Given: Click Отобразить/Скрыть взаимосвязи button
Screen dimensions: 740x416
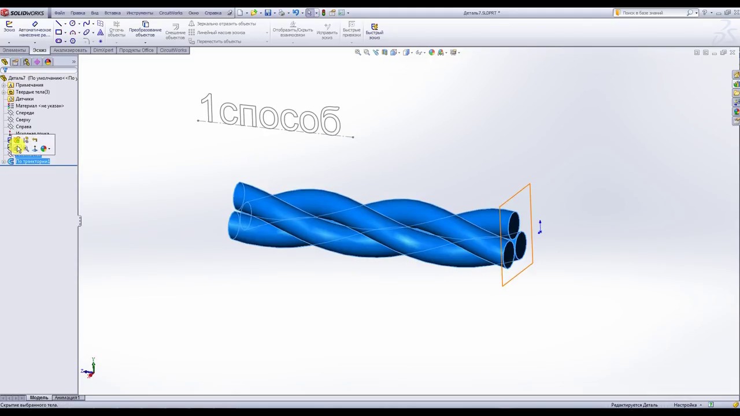Looking at the screenshot, I should pos(293,30).
